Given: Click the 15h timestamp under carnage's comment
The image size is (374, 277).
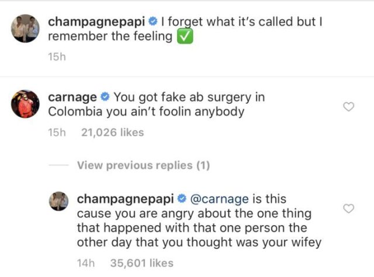Looking at the screenshot, I should pos(57,133).
